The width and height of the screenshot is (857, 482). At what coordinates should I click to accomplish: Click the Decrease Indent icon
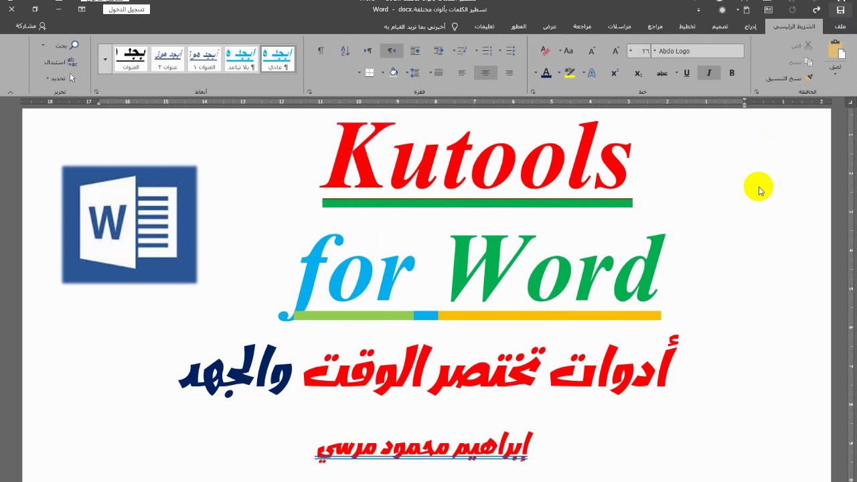[439, 51]
